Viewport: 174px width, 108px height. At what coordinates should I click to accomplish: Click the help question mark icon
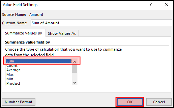click(x=151, y=4)
